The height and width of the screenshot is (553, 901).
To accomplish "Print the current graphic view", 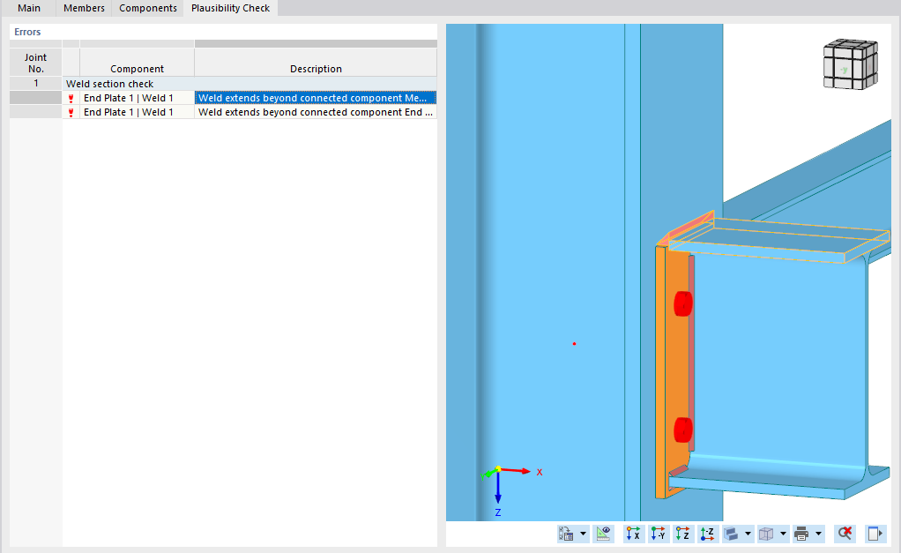I will pyautogui.click(x=800, y=534).
